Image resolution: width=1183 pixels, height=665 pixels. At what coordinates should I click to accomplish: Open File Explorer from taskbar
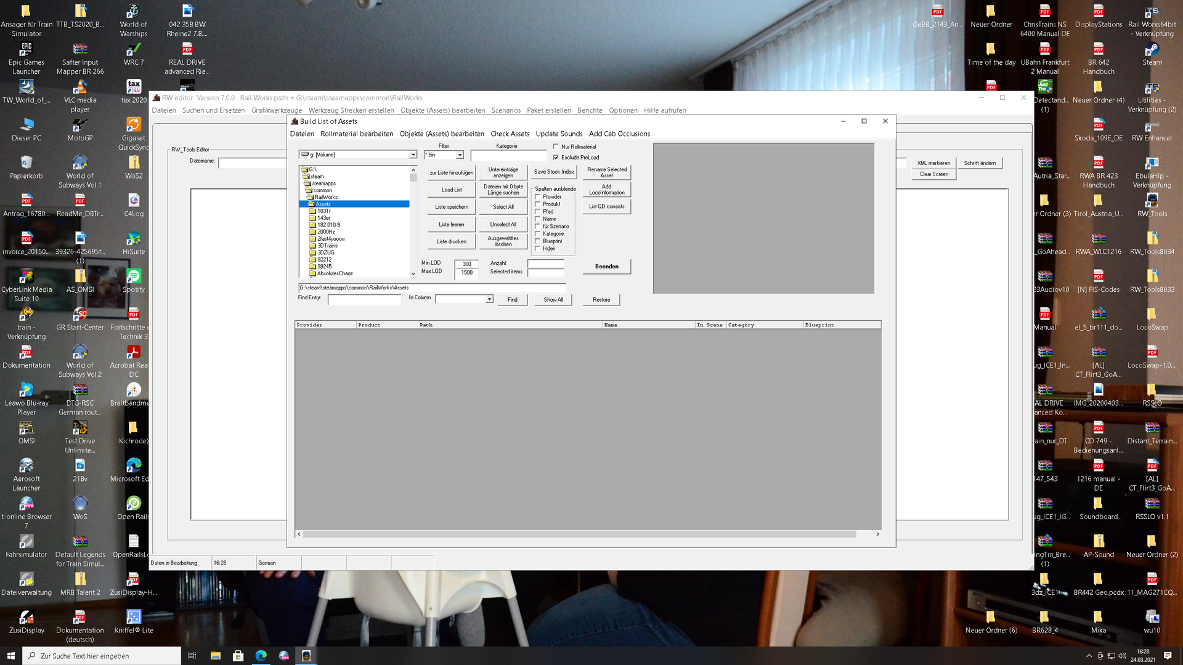point(215,656)
